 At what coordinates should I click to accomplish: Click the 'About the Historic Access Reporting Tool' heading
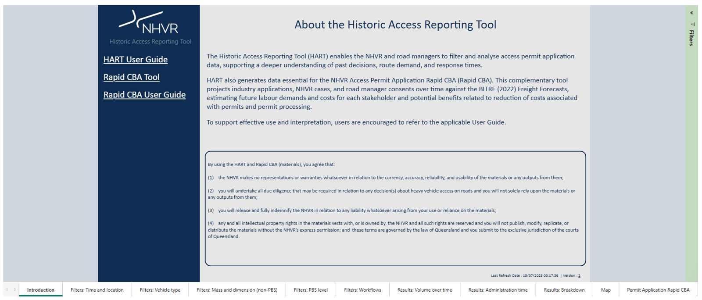click(x=395, y=25)
